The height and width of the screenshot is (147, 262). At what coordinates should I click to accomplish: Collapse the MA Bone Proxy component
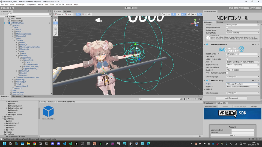click(204, 81)
